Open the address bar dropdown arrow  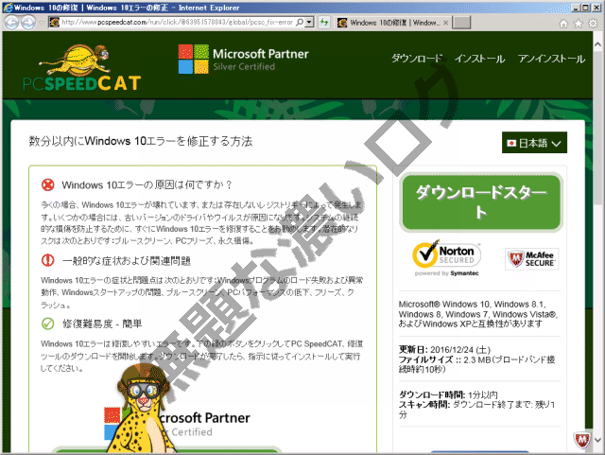pyautogui.click(x=309, y=23)
